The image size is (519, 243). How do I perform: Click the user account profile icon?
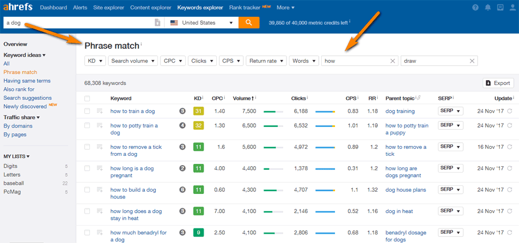[x=512, y=8]
